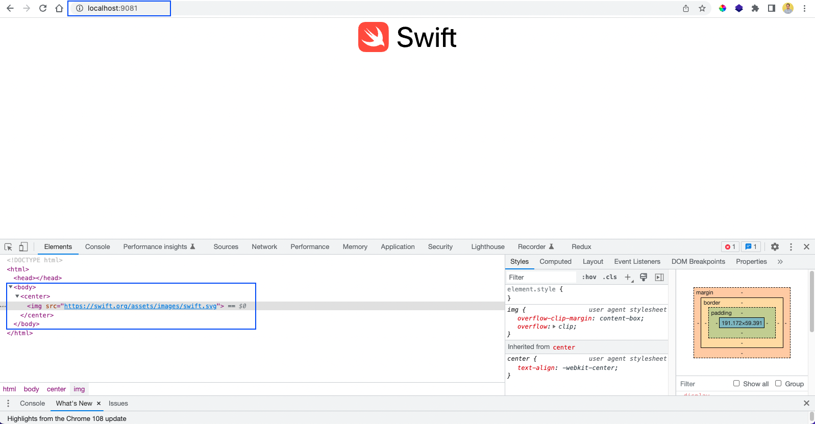Open the Chrome profile avatar
This screenshot has width=815, height=424.
point(788,8)
